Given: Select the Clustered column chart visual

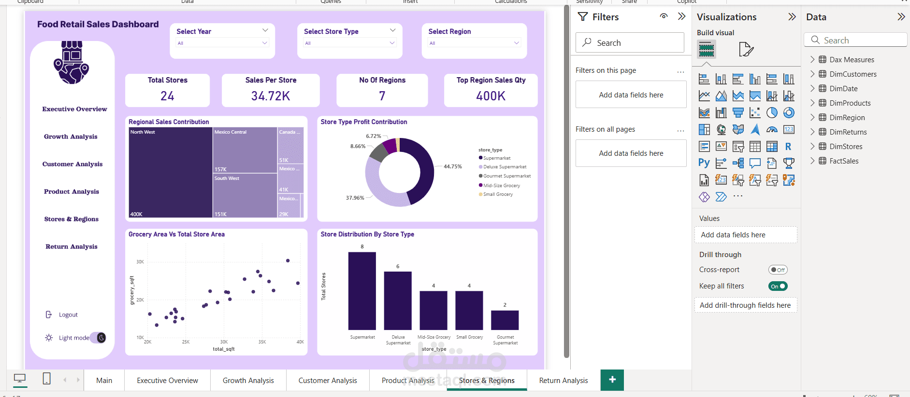Looking at the screenshot, I should coord(755,79).
